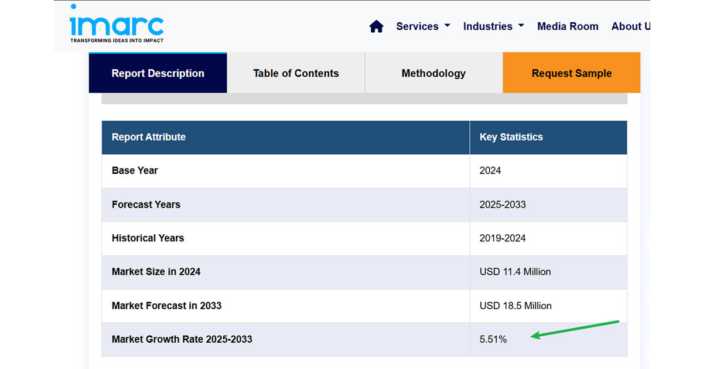Click the USD 11.4 Million value
Viewport: 703px width, 369px height.
(515, 272)
